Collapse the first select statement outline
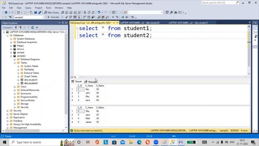Screen dimensions: 259x146 click(77, 28)
